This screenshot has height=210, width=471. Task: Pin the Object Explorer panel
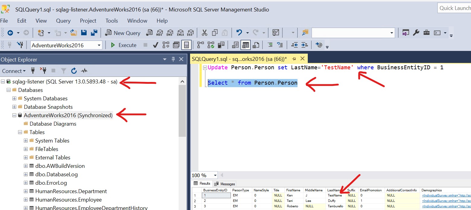click(x=173, y=59)
